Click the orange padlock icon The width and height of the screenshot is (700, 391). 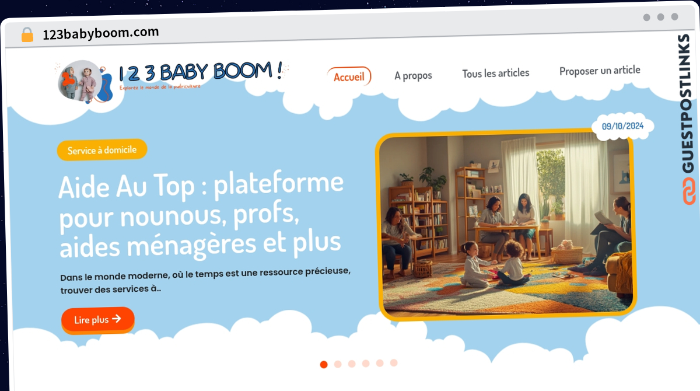[x=27, y=34]
